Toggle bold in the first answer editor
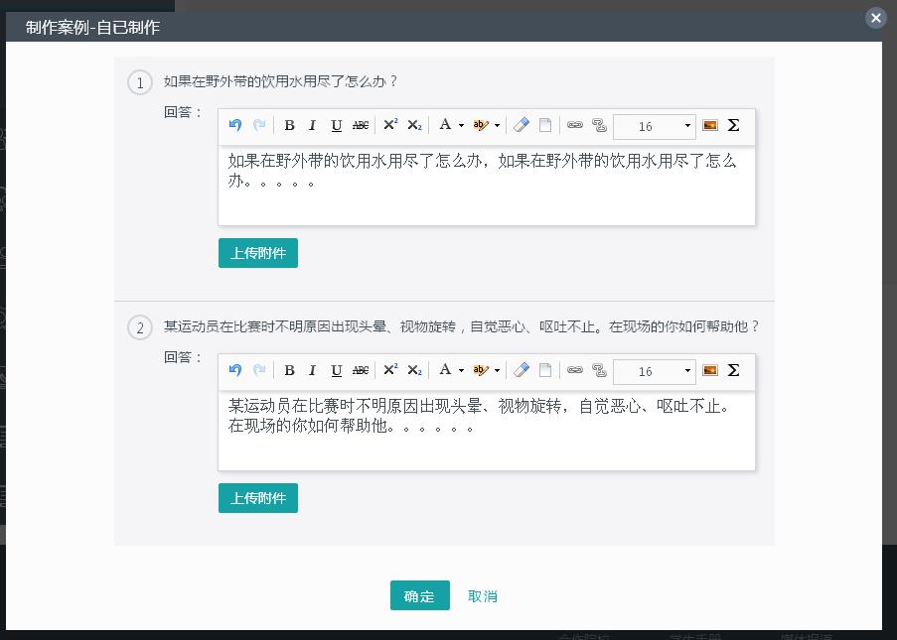Viewport: 897px width, 640px height. click(x=289, y=125)
